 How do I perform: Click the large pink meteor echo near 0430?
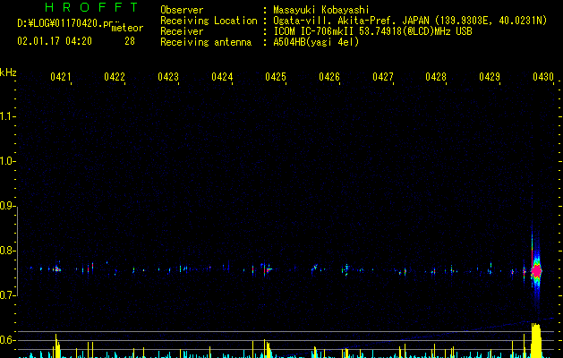pos(536,271)
